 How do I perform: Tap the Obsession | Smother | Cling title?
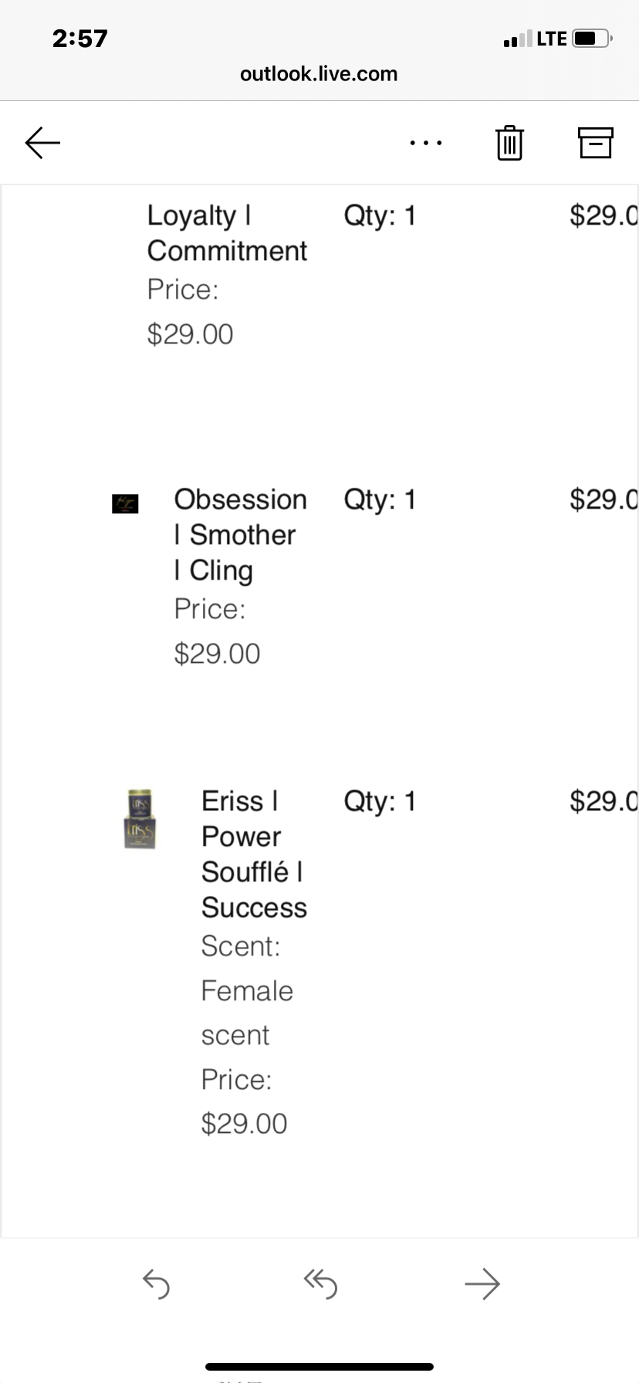(239, 535)
